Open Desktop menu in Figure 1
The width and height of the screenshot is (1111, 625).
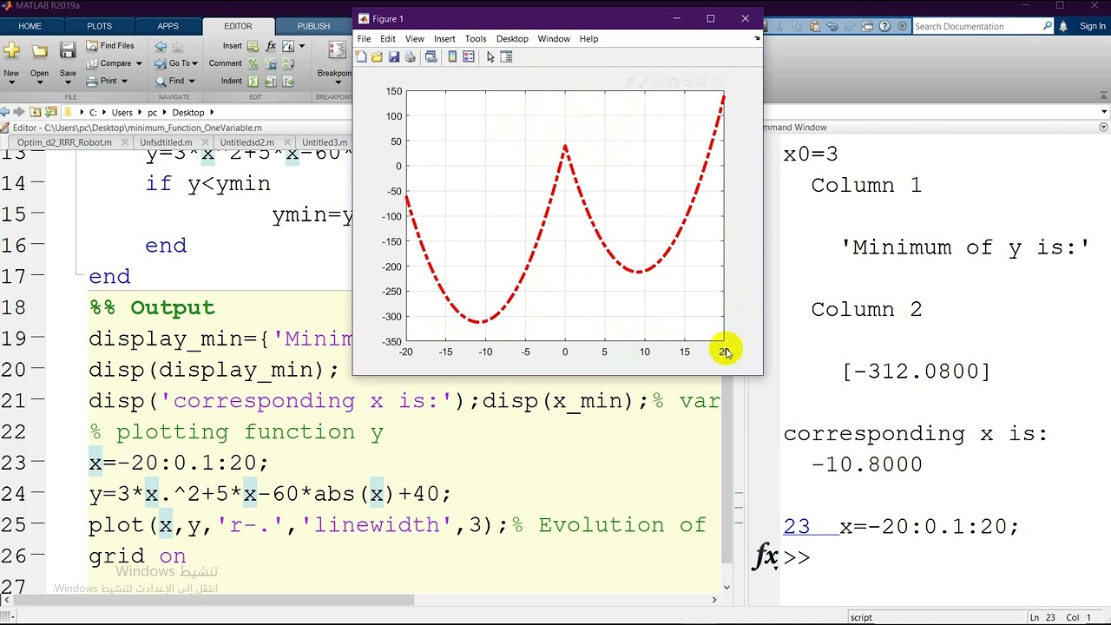click(512, 39)
